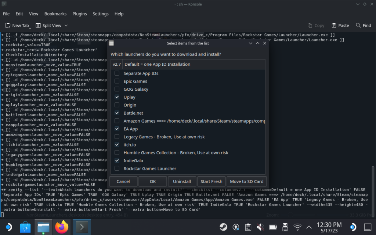
Task: Select the GOG Galaxy list row
Action: (x=136, y=89)
